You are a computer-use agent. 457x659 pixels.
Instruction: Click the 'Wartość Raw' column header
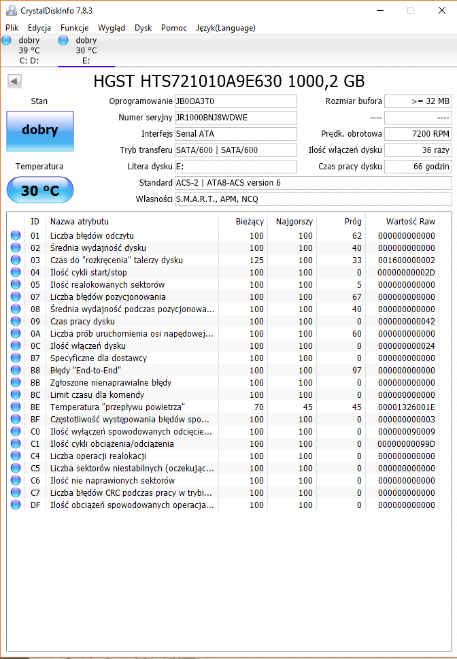[402, 222]
